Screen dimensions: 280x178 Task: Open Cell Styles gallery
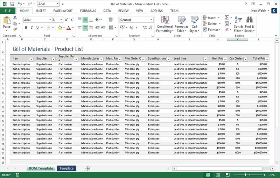pos(194,24)
